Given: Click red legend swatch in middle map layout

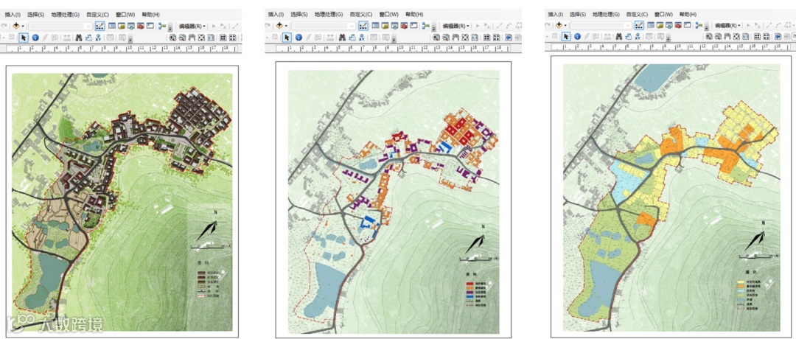Looking at the screenshot, I should pyautogui.click(x=469, y=284).
